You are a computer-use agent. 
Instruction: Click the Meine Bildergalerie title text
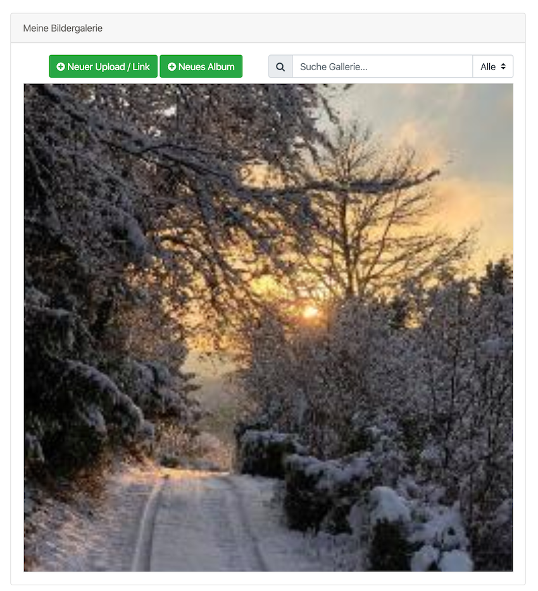point(63,28)
